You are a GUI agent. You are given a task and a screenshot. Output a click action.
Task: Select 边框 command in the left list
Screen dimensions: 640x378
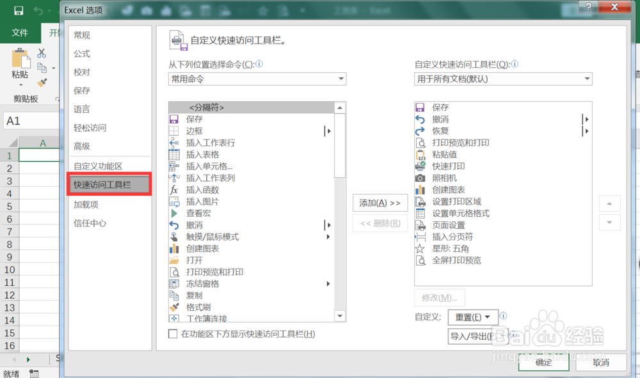251,131
